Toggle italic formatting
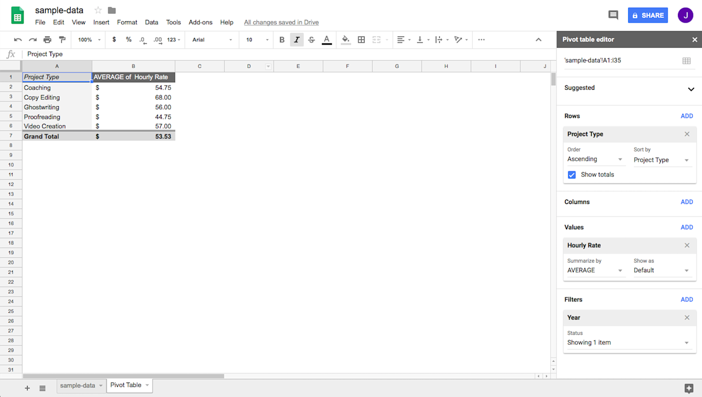This screenshot has height=397, width=702. point(296,40)
